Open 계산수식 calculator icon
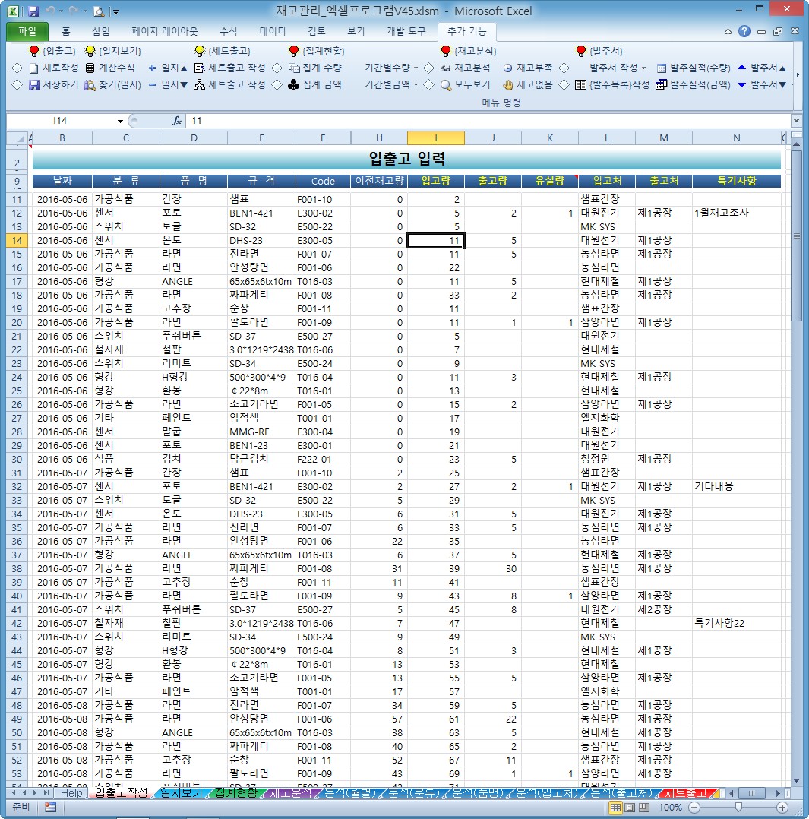The image size is (809, 819). [x=90, y=68]
